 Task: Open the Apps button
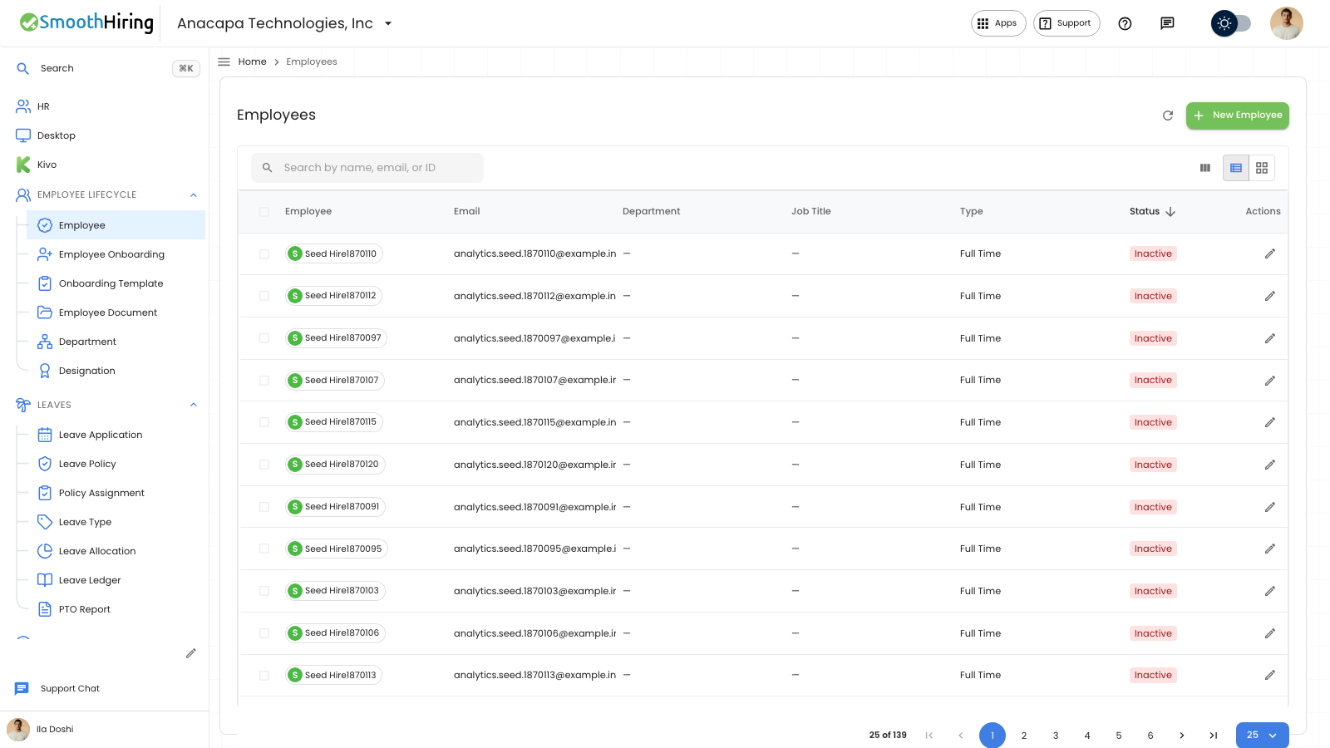(x=998, y=23)
